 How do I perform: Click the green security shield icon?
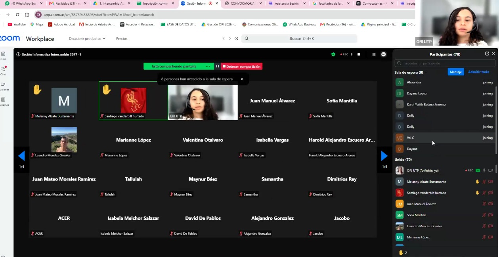[x=333, y=54]
